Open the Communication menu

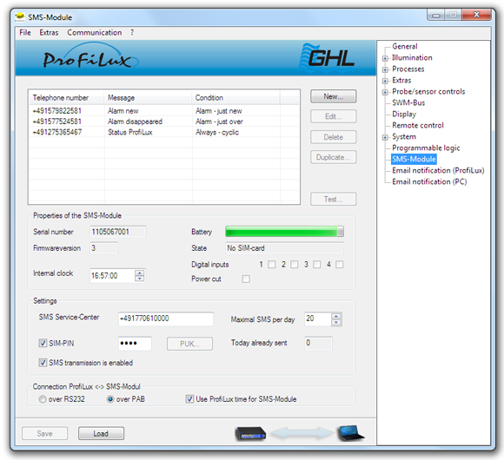(94, 32)
